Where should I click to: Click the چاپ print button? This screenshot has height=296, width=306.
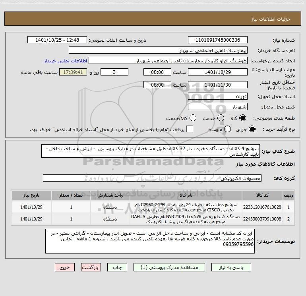click(117, 267)
